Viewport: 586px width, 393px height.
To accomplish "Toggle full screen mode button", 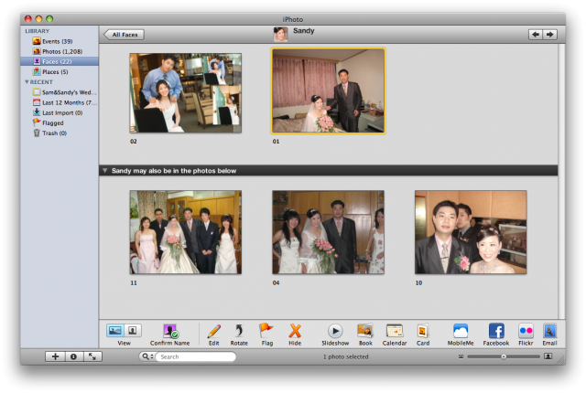I will pyautogui.click(x=92, y=356).
